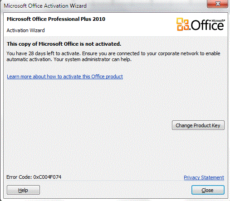Click the word Learn in the activation link
The image size is (230, 201).
coord(13,77)
